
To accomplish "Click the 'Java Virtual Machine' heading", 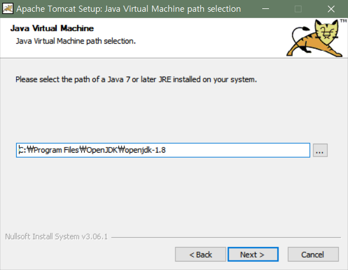I will [52, 29].
